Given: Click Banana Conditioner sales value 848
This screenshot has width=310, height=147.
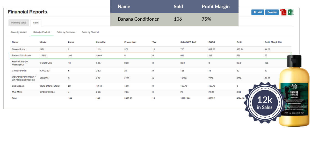Looking at the screenshot, I should pyautogui.click(x=182, y=55).
